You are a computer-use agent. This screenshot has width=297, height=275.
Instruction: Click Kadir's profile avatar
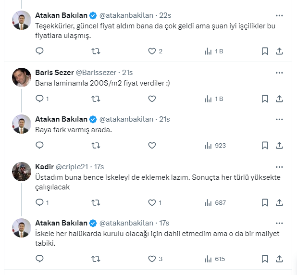pos(22,171)
